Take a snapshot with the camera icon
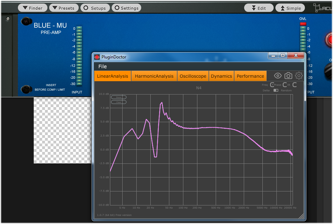Viewport: 333px width, 224px height. 288,76
